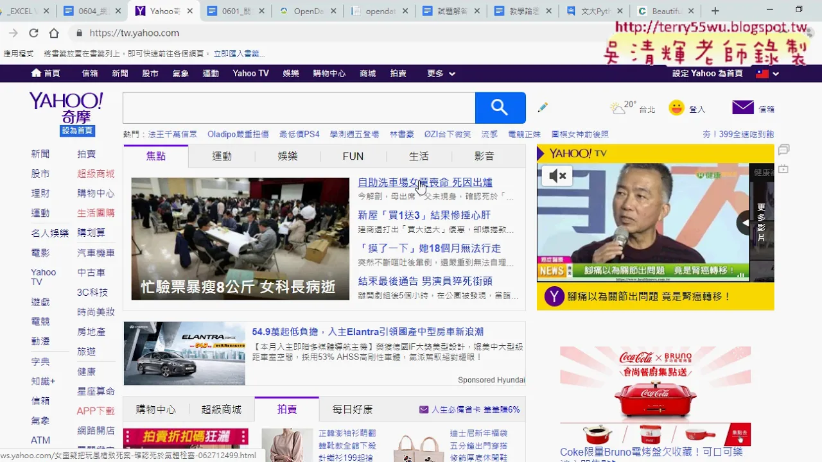822x462 pixels.
Task: Open the featured news photo 忙驗票暴瘦8公斤
Action: pyautogui.click(x=240, y=239)
